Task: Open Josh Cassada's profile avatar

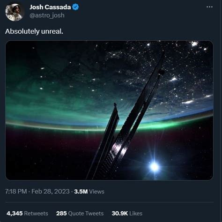Action: click(x=15, y=12)
